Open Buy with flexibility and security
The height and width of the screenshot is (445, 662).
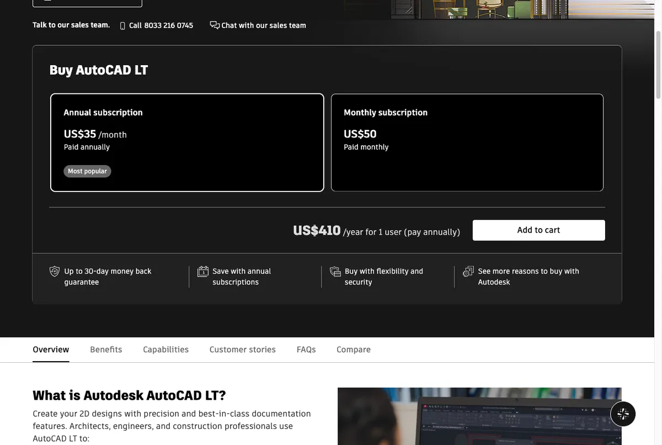384,277
